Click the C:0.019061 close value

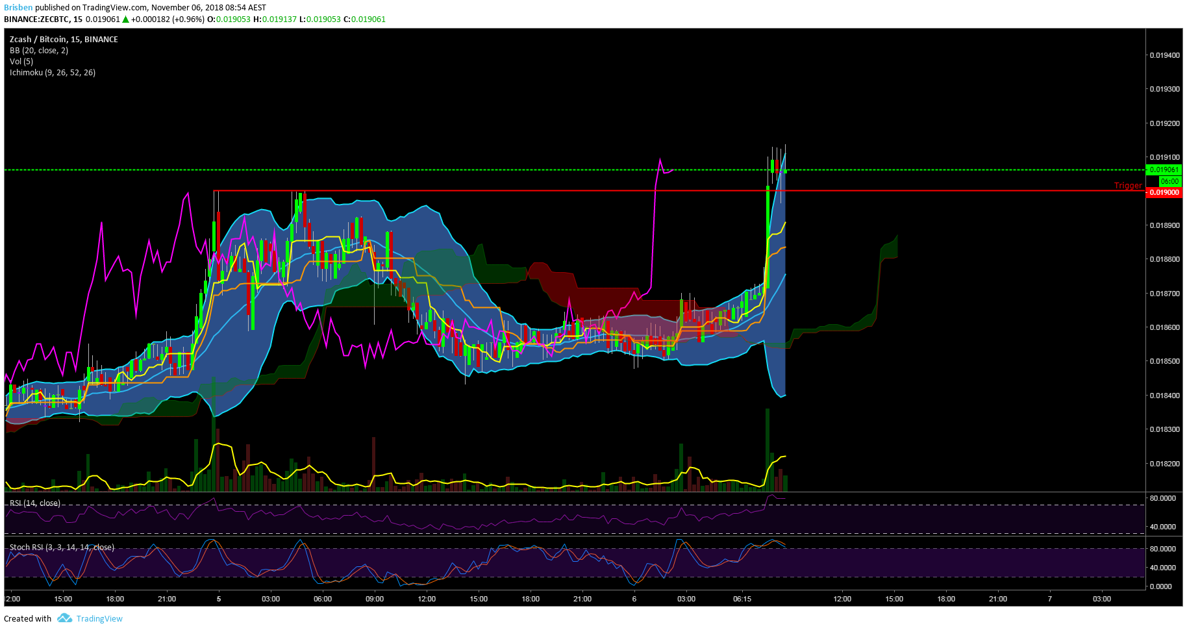pyautogui.click(x=364, y=19)
